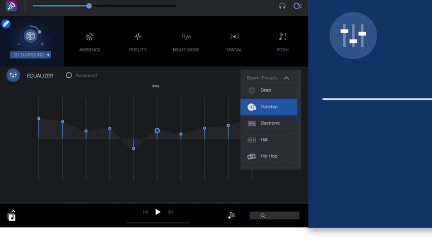Click the EQUALIZER label
Screen dimensions: 432x240
point(40,76)
